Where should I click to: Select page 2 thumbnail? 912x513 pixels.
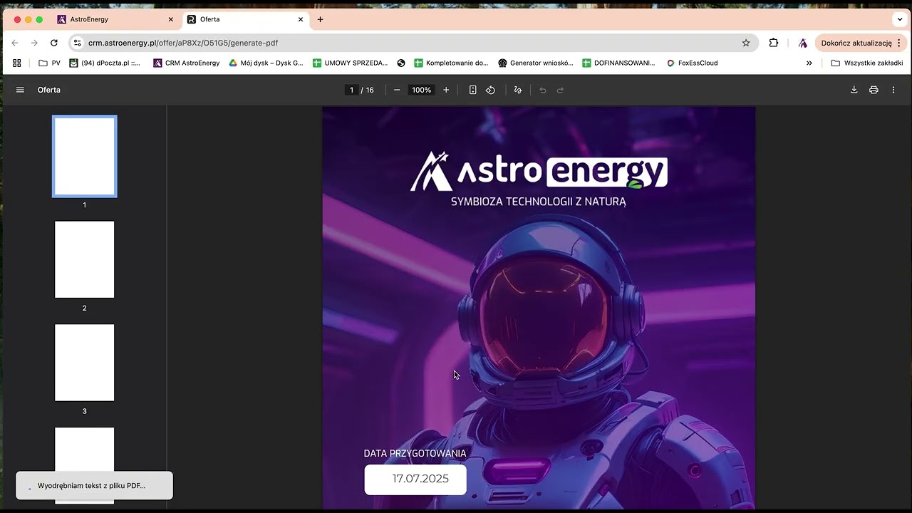tap(85, 259)
